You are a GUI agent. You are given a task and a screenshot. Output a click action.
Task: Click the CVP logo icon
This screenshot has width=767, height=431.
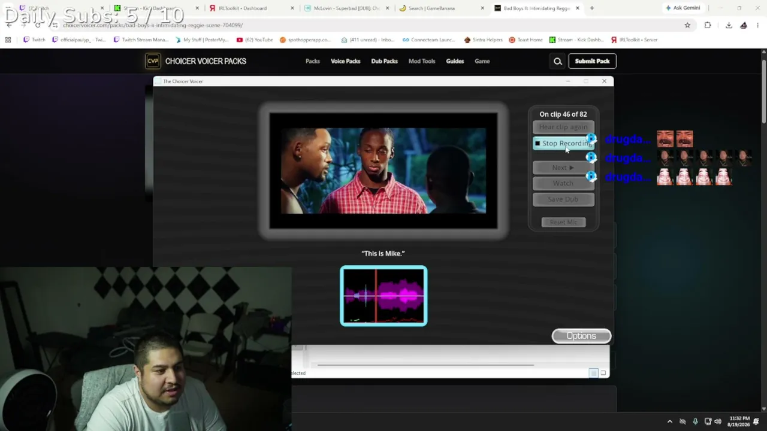point(153,61)
